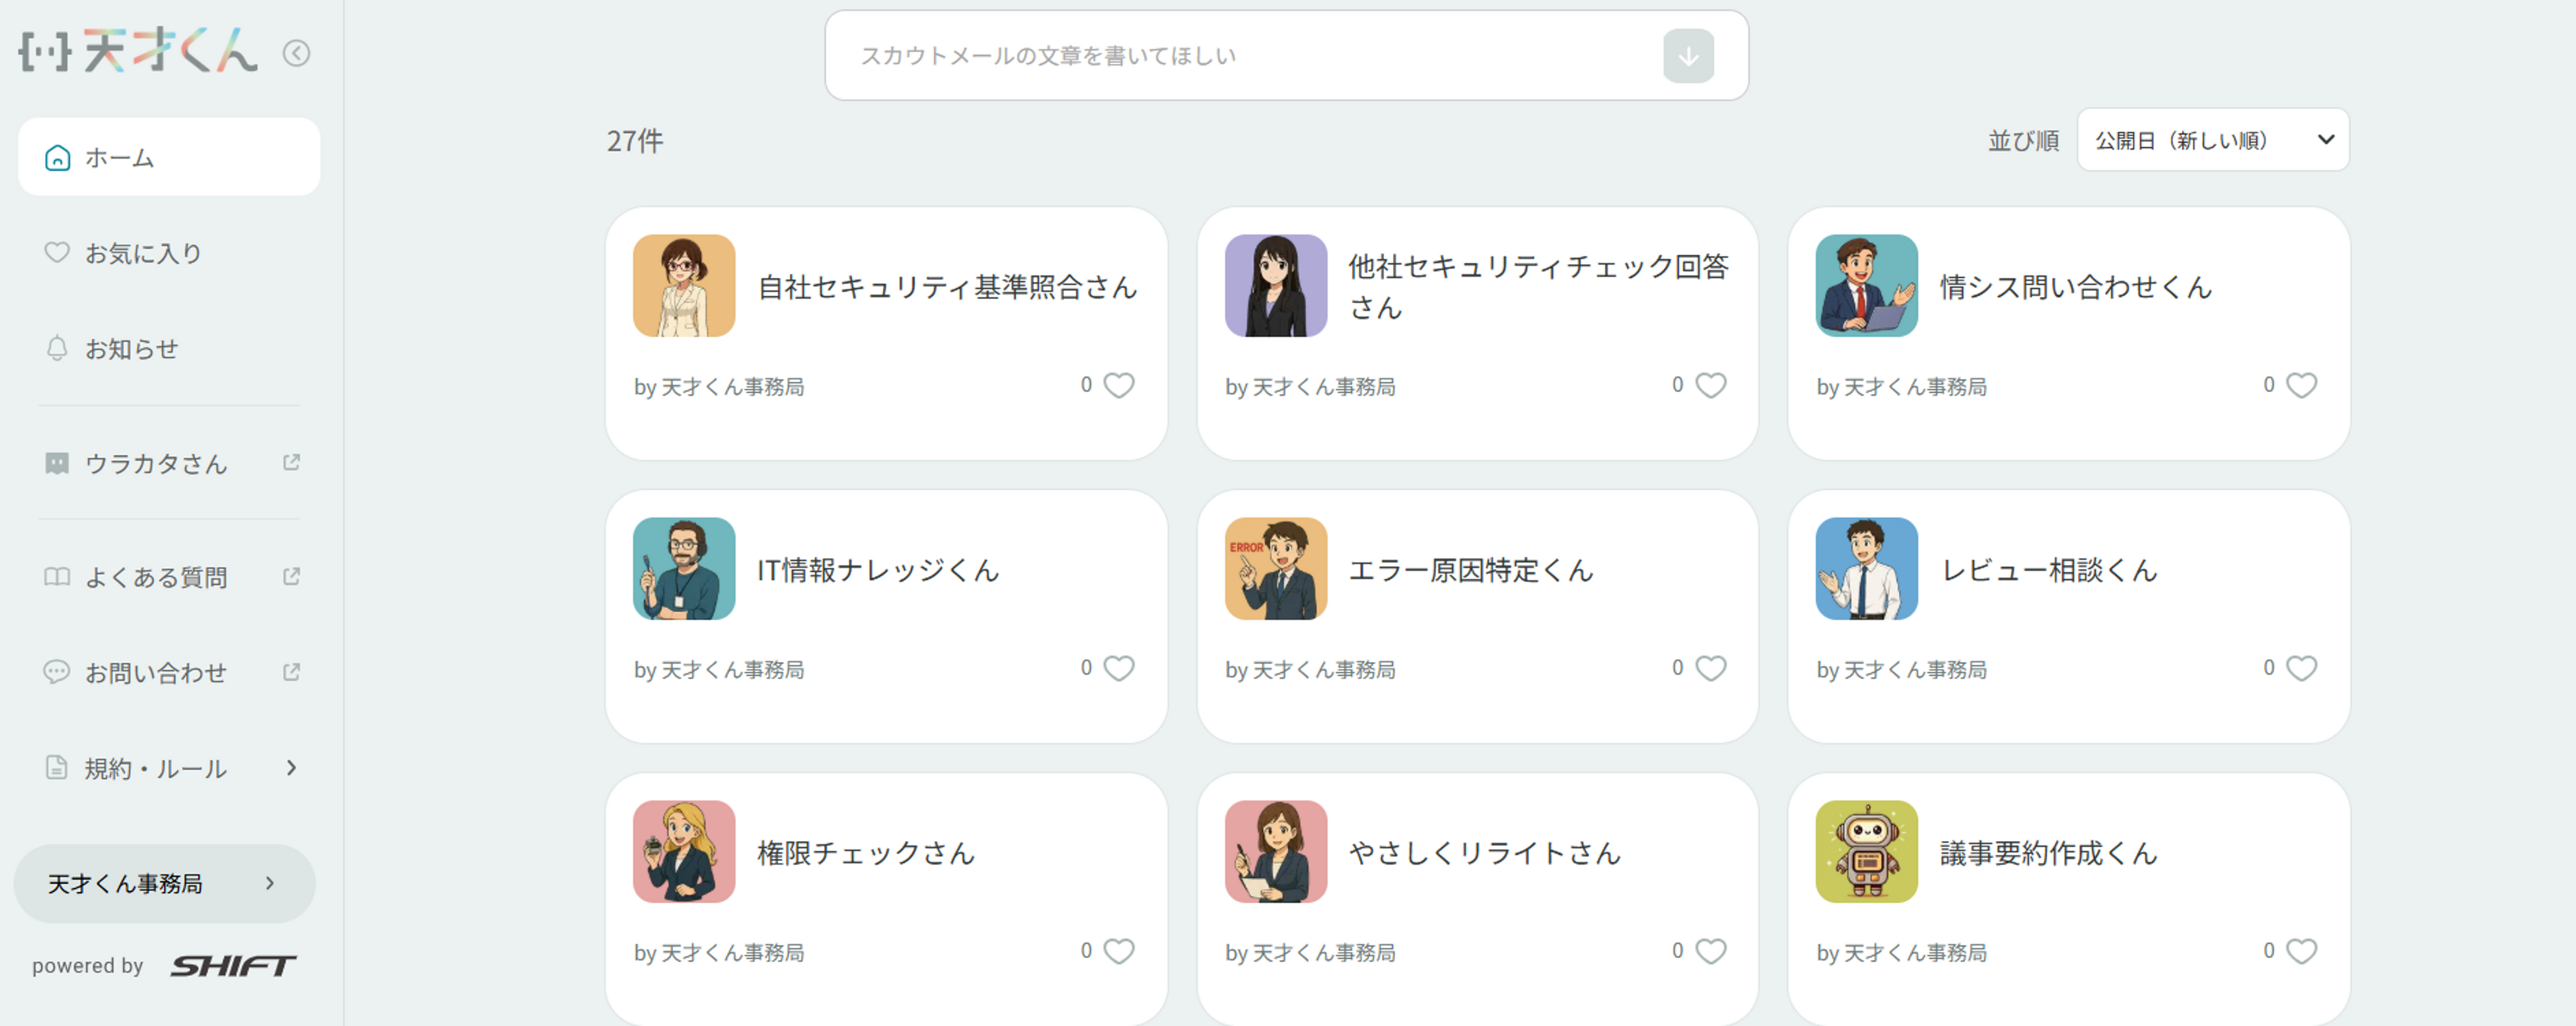Open the やさしくリライトさん avatar thumbnail
Screen dimensions: 2576x1026
[1275, 851]
